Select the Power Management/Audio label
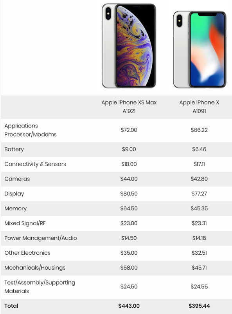This screenshot has width=232, height=314. click(41, 238)
